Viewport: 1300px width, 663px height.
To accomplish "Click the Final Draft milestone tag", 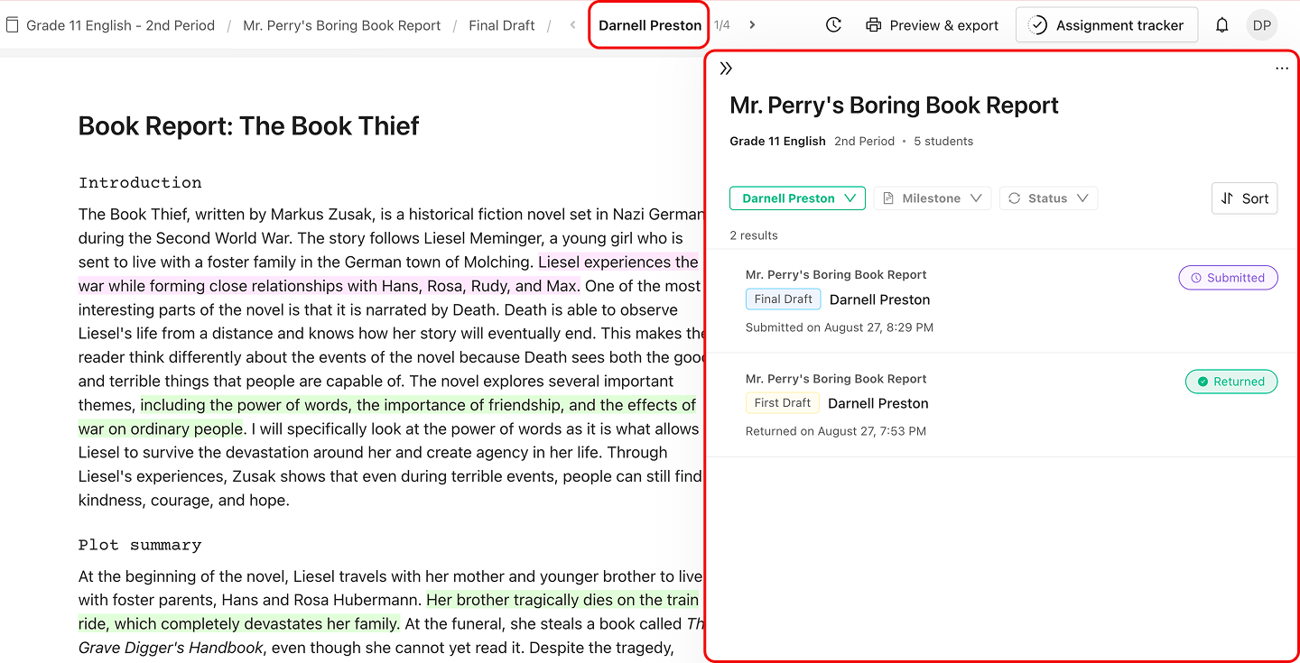I will click(783, 299).
